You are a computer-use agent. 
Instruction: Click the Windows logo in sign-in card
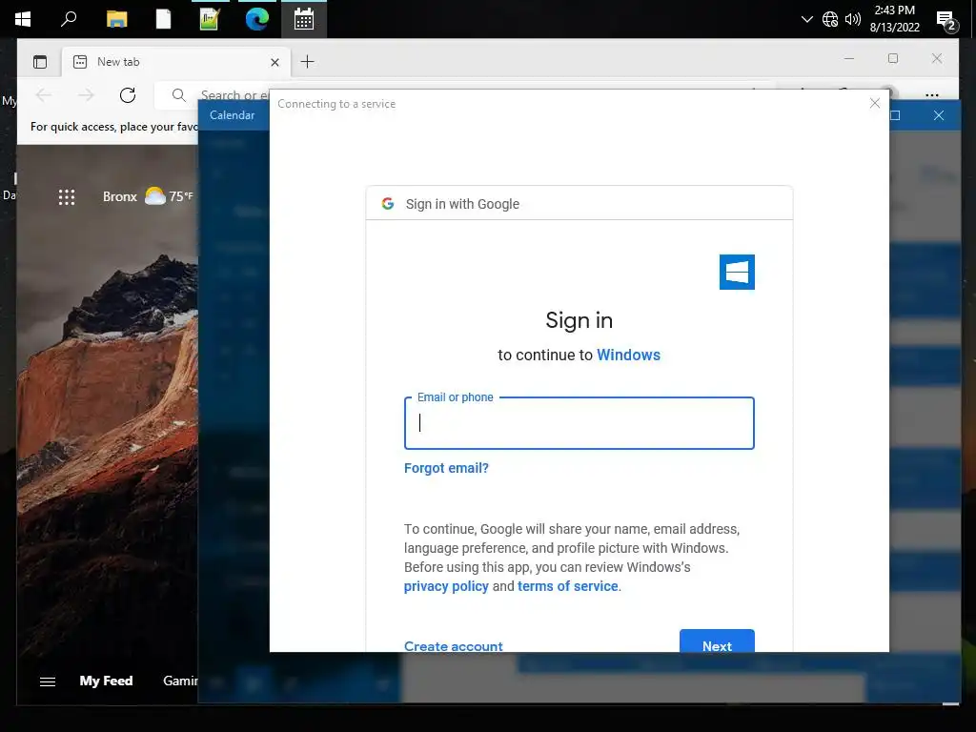pyautogui.click(x=737, y=272)
